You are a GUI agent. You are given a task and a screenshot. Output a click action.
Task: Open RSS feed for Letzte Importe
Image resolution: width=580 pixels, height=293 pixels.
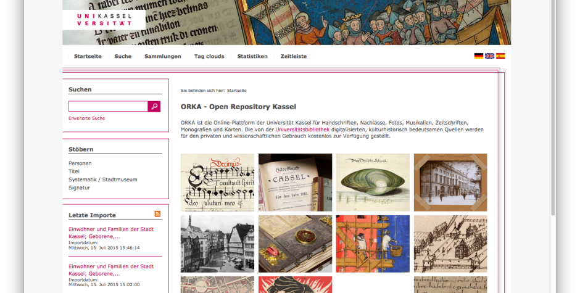pyautogui.click(x=157, y=214)
